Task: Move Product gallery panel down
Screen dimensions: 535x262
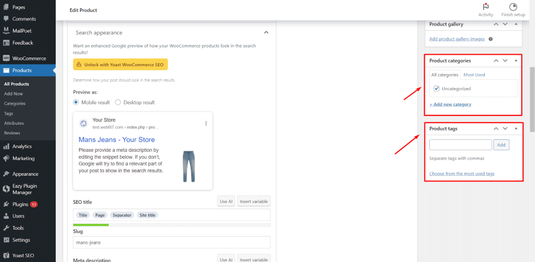Action: (505, 24)
